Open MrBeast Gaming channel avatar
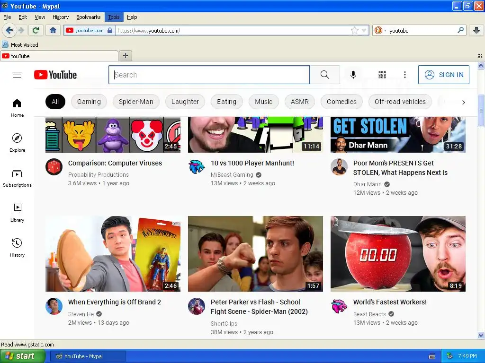Image resolution: width=485 pixels, height=363 pixels. (197, 167)
